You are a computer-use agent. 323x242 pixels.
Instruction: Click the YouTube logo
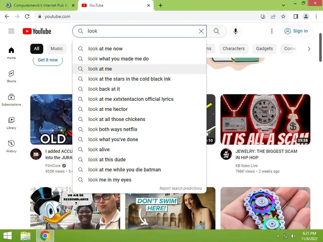pyautogui.click(x=37, y=31)
